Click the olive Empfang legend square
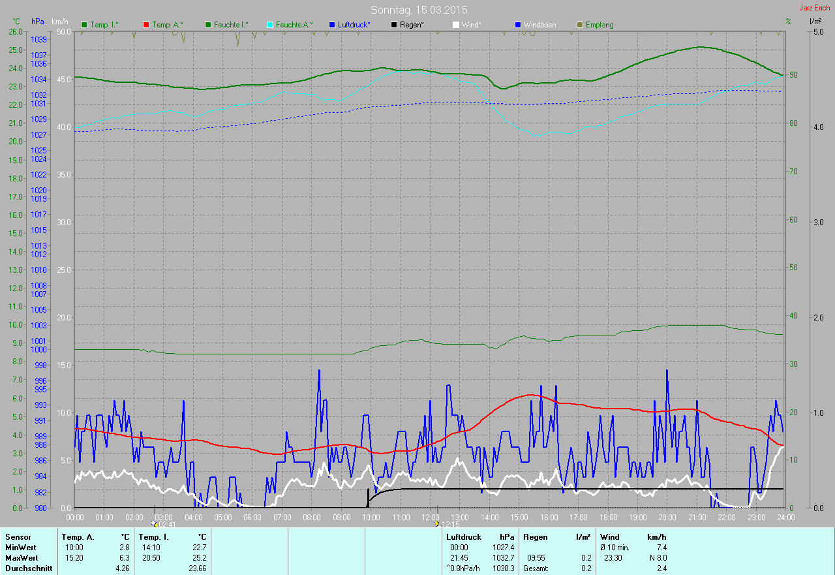 tap(580, 25)
